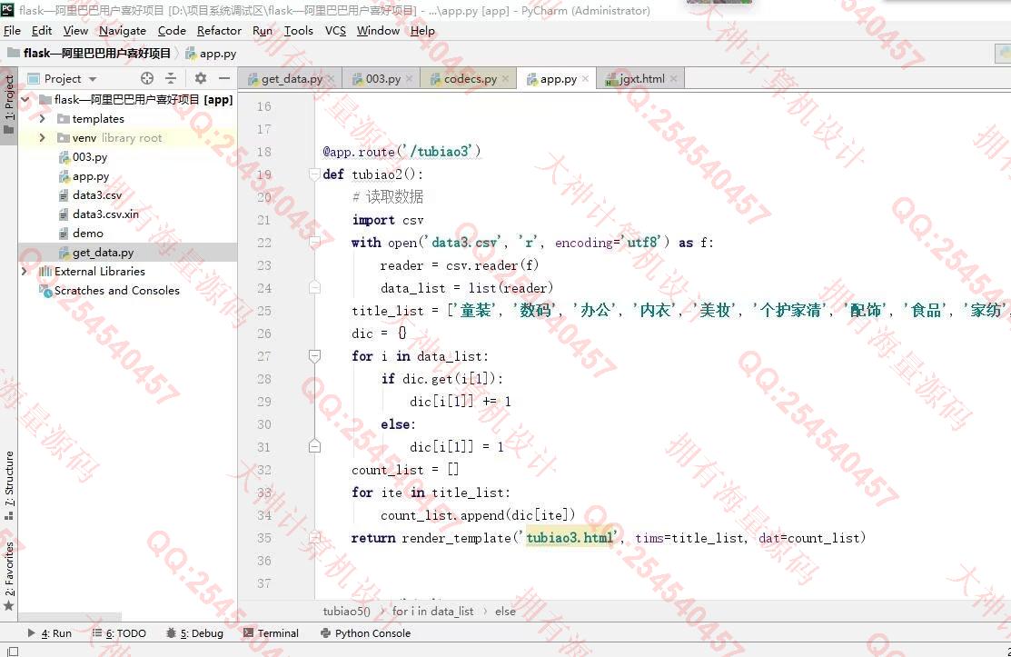This screenshot has height=657, width=1011.
Task: Click tubiao5() in the editor breadcrumb
Action: click(x=347, y=612)
